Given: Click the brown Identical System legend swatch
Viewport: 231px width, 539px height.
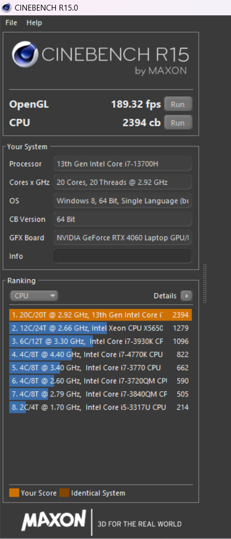Looking at the screenshot, I should (64, 493).
